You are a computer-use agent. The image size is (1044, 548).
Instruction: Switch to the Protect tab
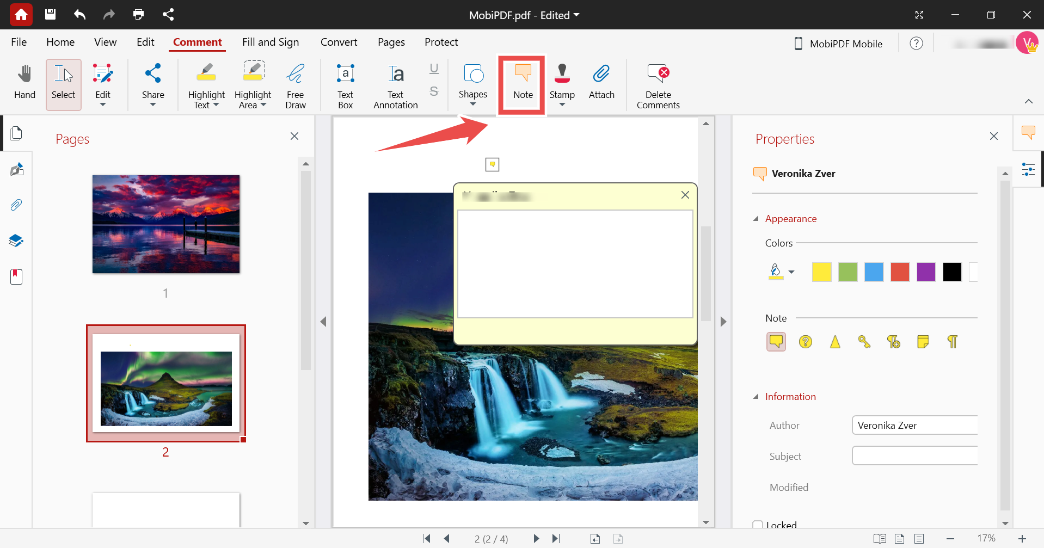pos(441,42)
